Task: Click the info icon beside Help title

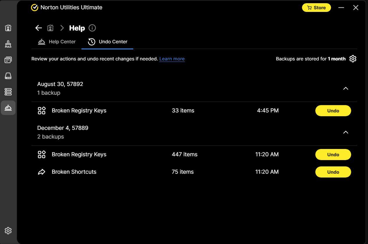Action: (92, 28)
